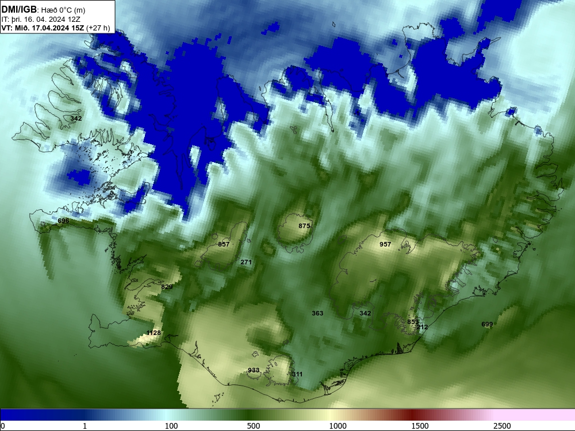The height and width of the screenshot is (431, 575).
Task: Click the map value 699 offshore southeast
Action: pyautogui.click(x=487, y=324)
